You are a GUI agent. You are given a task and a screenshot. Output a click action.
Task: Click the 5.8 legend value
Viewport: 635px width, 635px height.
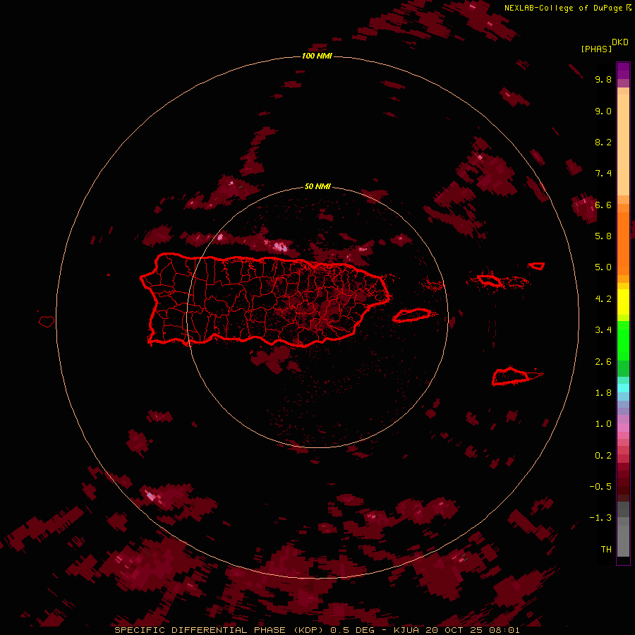[x=603, y=236]
